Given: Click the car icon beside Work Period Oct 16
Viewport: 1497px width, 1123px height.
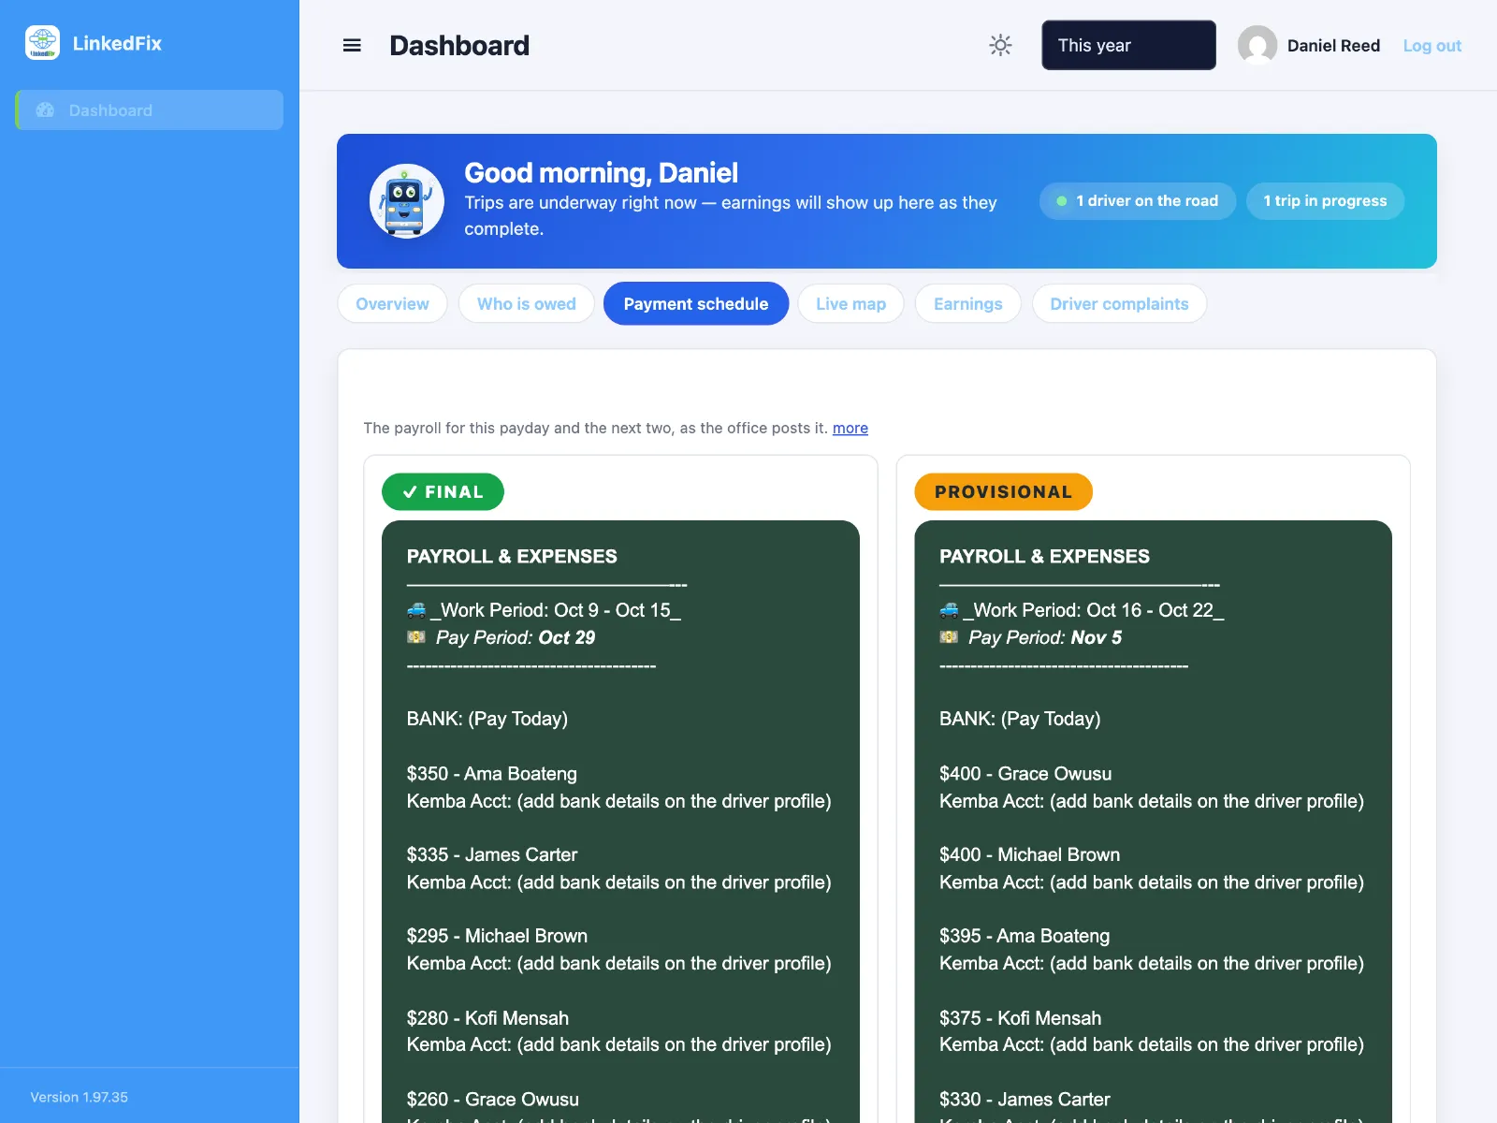Looking at the screenshot, I should [949, 610].
